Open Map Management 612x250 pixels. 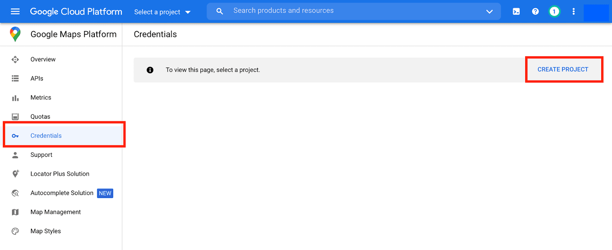pyautogui.click(x=55, y=212)
